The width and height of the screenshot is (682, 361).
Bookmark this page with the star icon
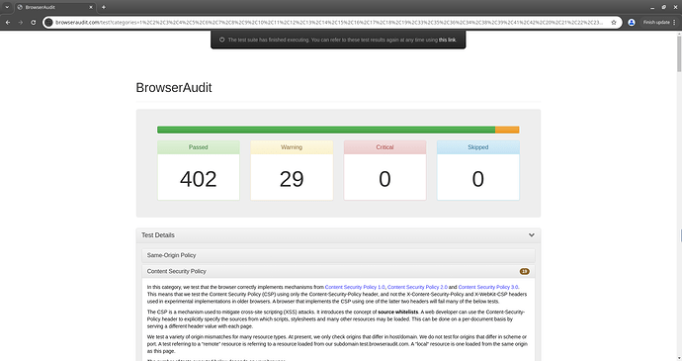(x=614, y=22)
